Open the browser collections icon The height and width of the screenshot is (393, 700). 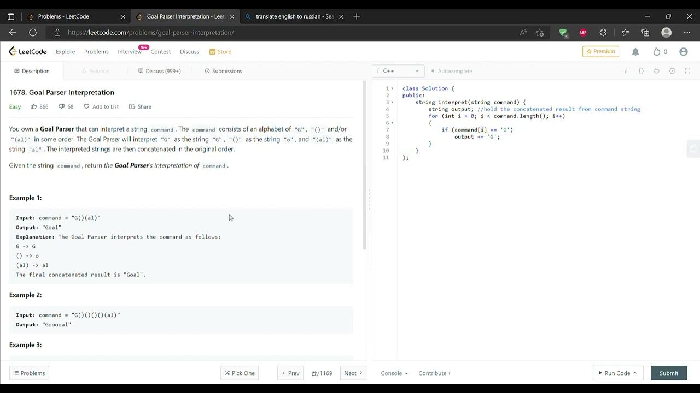coord(645,32)
